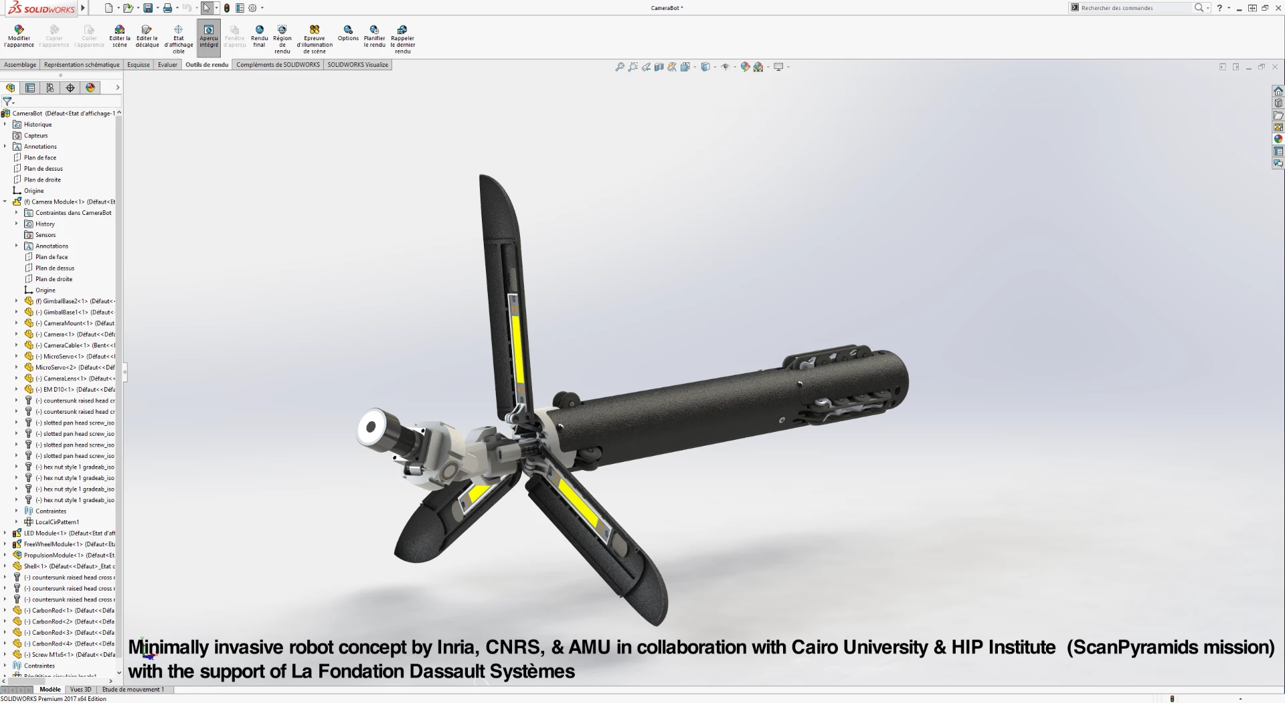
Task: Open Planifier le rendu scheduler
Action: pos(374,35)
